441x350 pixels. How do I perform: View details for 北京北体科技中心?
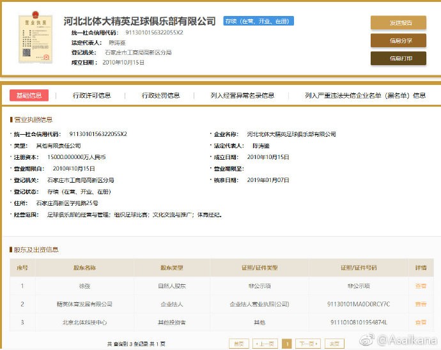pos(420,322)
